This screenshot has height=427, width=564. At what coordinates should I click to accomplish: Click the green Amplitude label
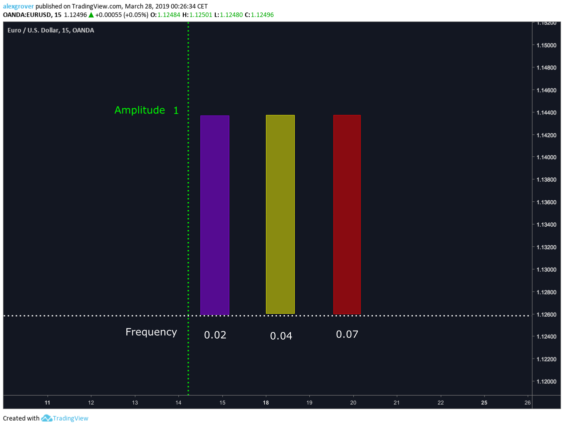click(139, 110)
